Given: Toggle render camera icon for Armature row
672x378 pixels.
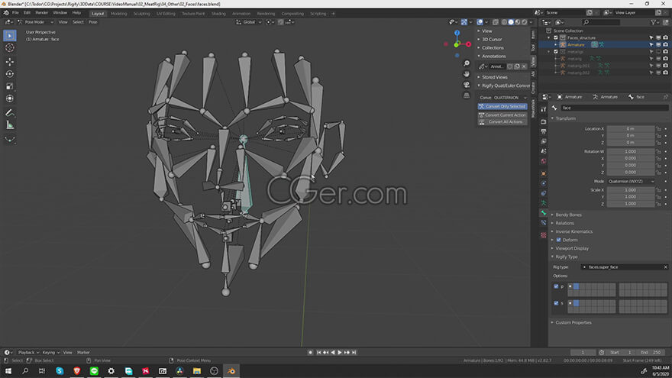Looking at the screenshot, I should click(x=666, y=44).
